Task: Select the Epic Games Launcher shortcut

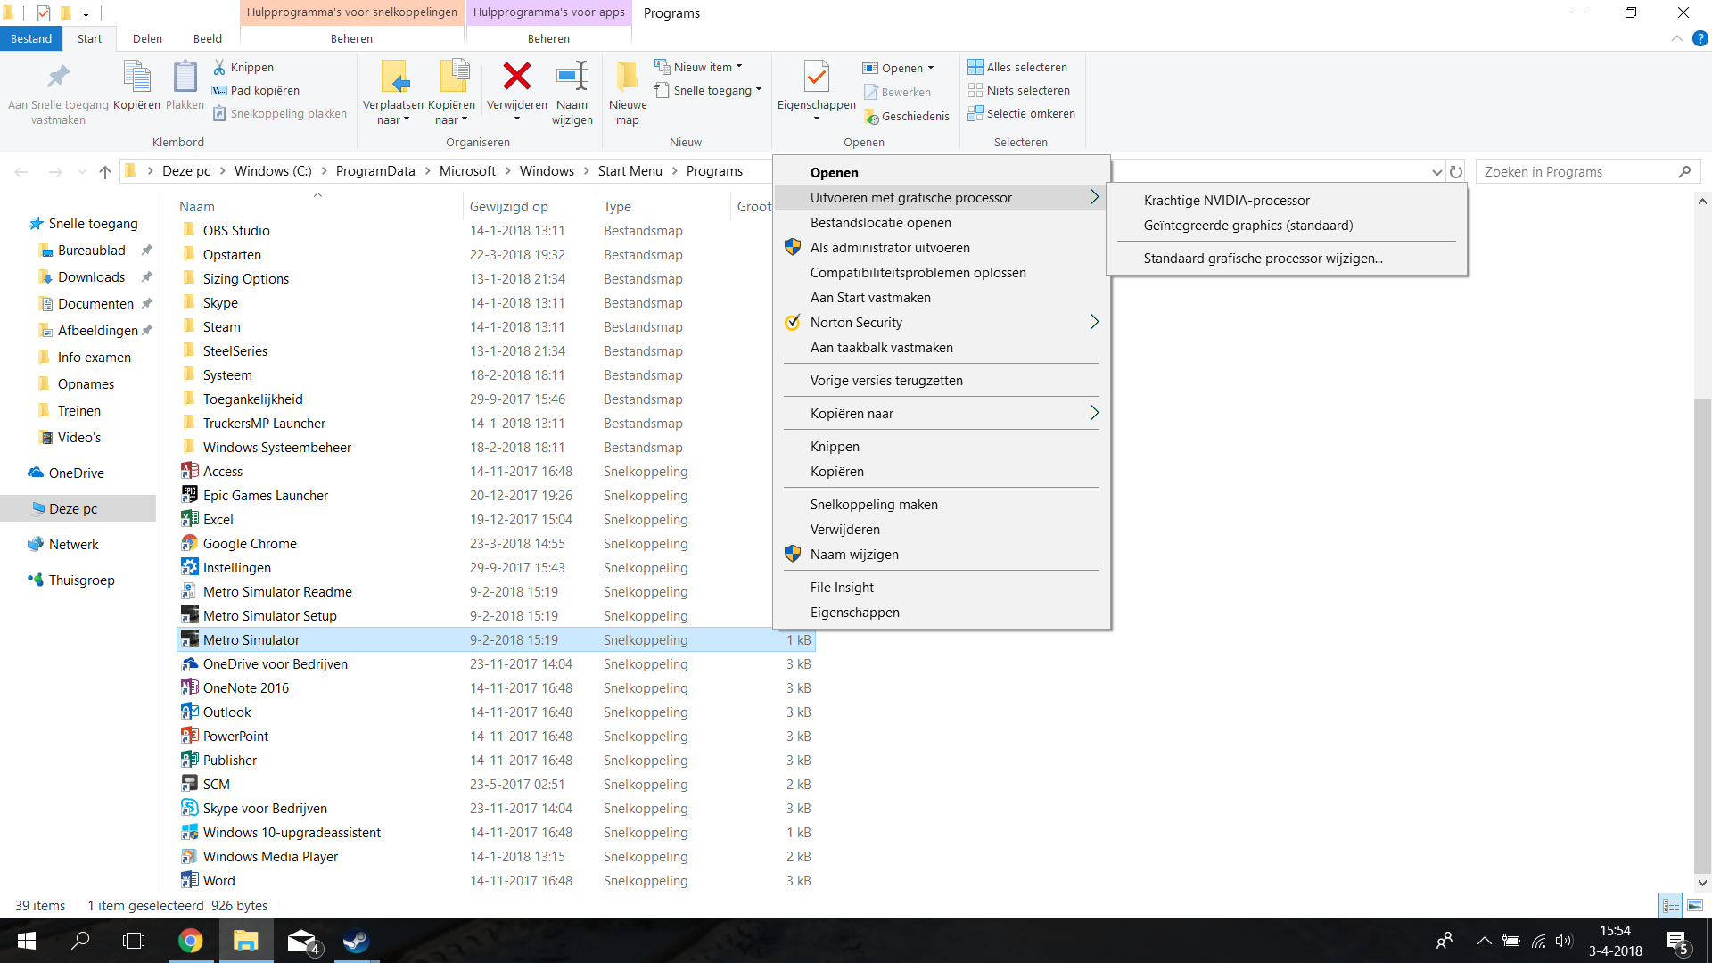Action: coord(265,495)
